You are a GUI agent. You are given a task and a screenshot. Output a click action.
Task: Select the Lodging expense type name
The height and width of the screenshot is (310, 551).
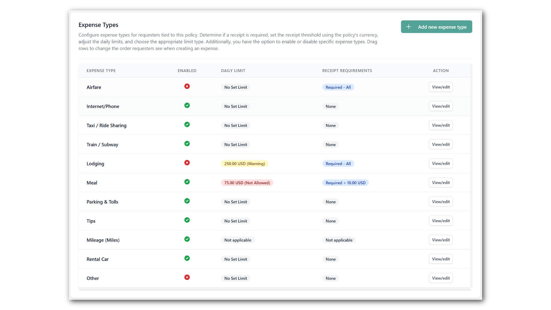(95, 164)
